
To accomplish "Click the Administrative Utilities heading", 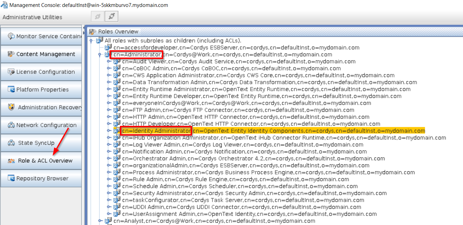I will point(32,17).
